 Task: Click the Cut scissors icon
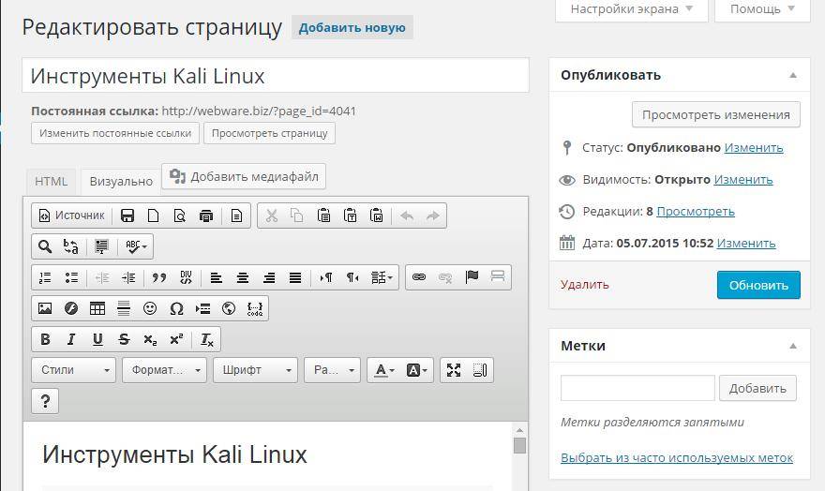[x=272, y=216]
